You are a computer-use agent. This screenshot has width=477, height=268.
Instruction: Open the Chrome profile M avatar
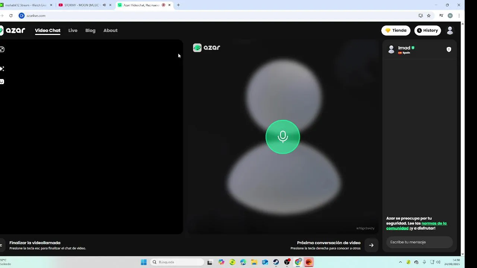(450, 16)
